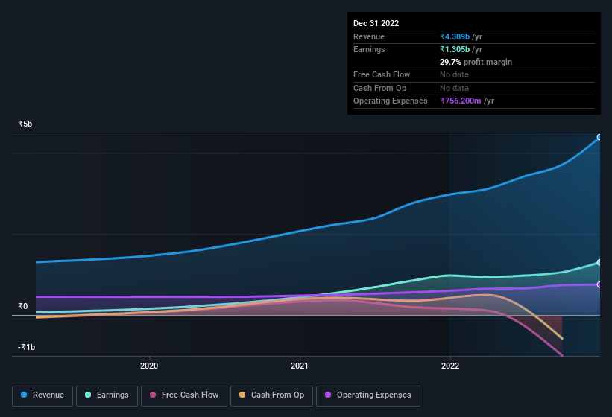Toggle the Free Cash Flow legend button

184,395
